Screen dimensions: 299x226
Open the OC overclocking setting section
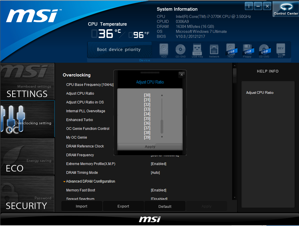[28, 119]
